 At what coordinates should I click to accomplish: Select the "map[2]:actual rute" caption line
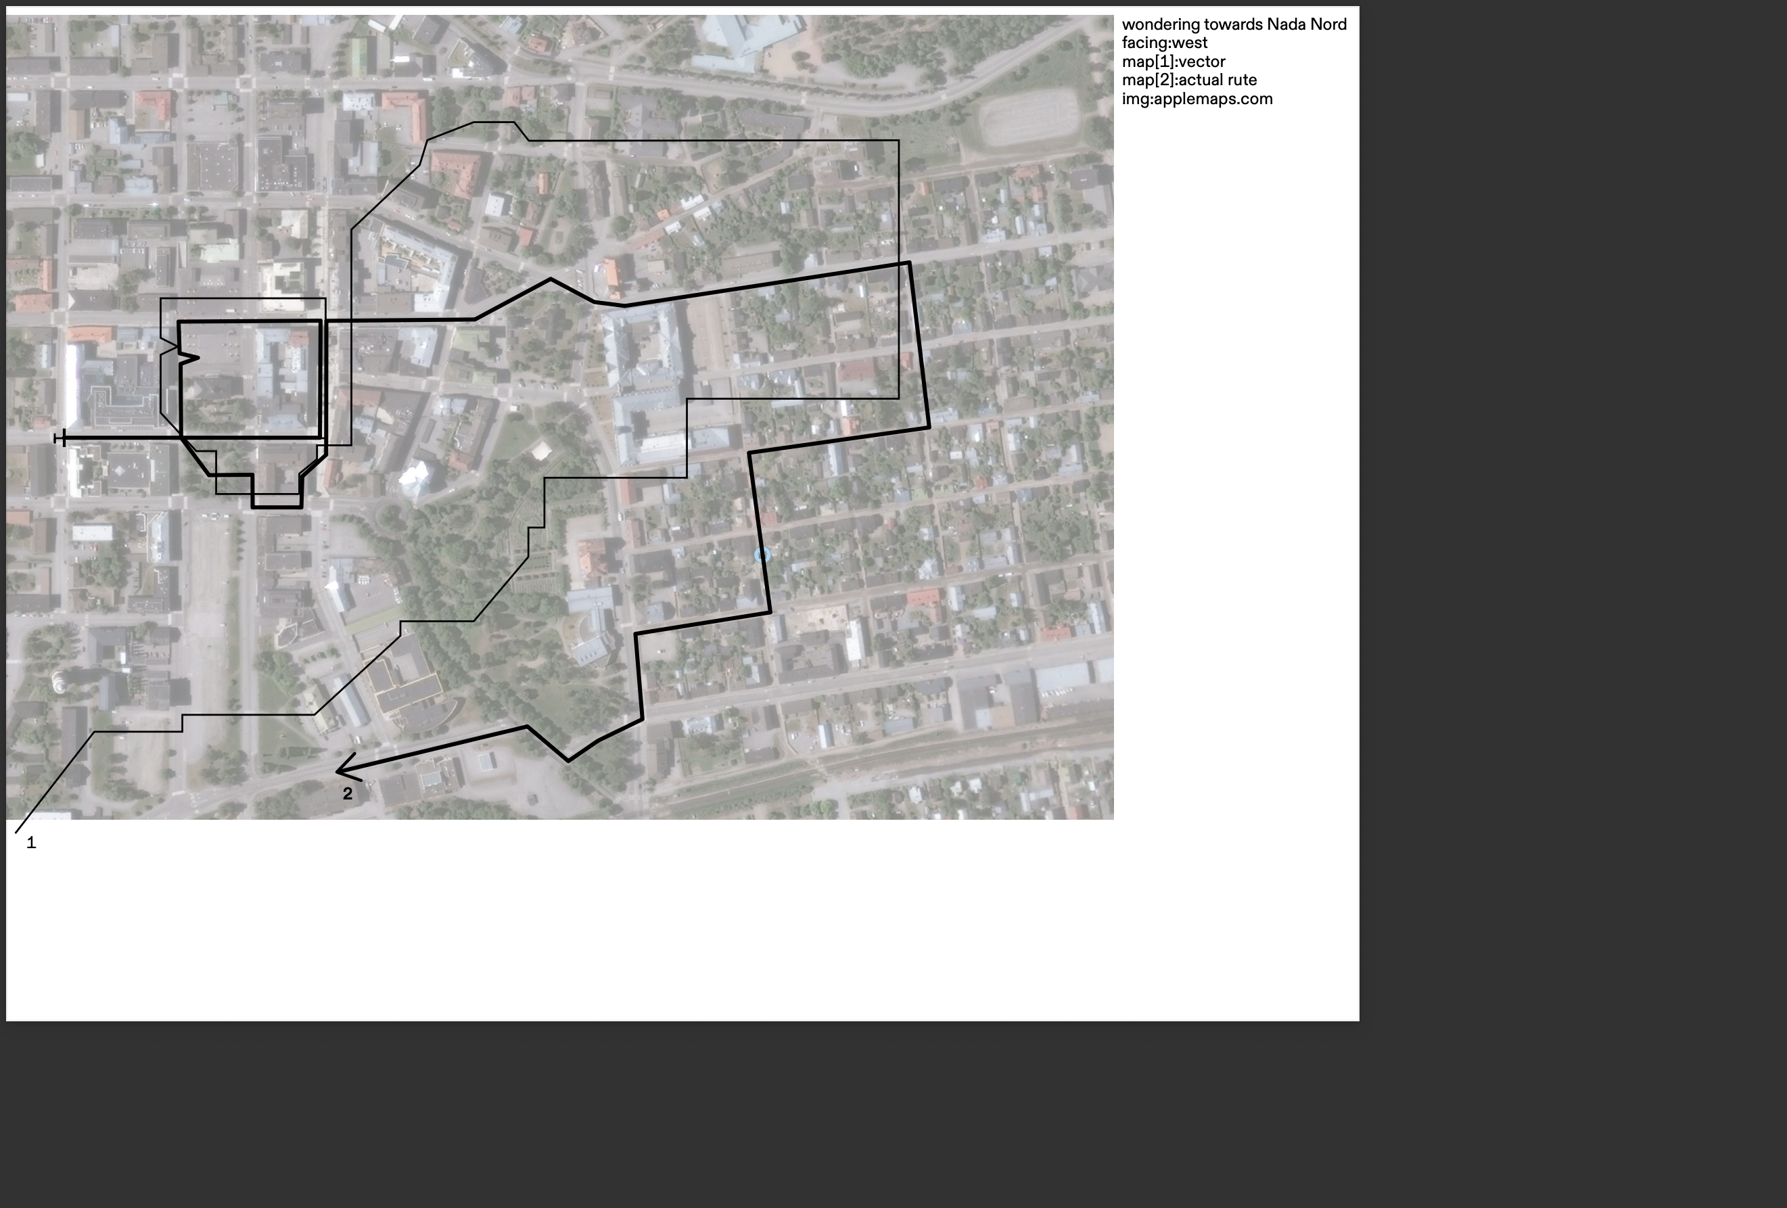(1189, 80)
